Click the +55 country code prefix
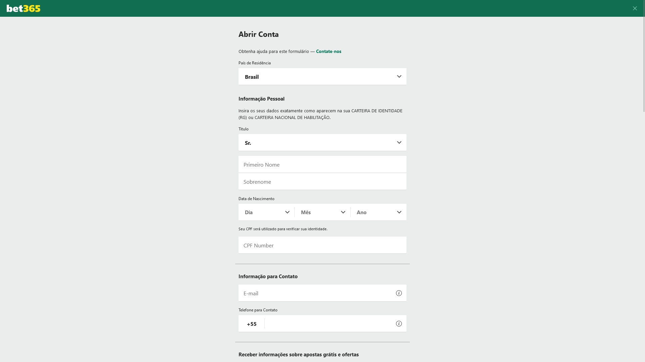The width and height of the screenshot is (645, 362). 252,324
